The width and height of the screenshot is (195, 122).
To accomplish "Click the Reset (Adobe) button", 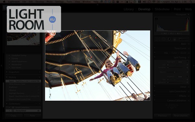I will point(181,115).
